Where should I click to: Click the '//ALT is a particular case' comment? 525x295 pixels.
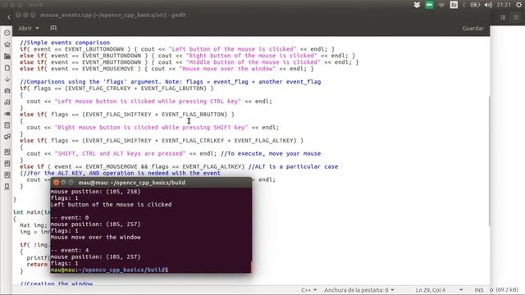(294, 166)
